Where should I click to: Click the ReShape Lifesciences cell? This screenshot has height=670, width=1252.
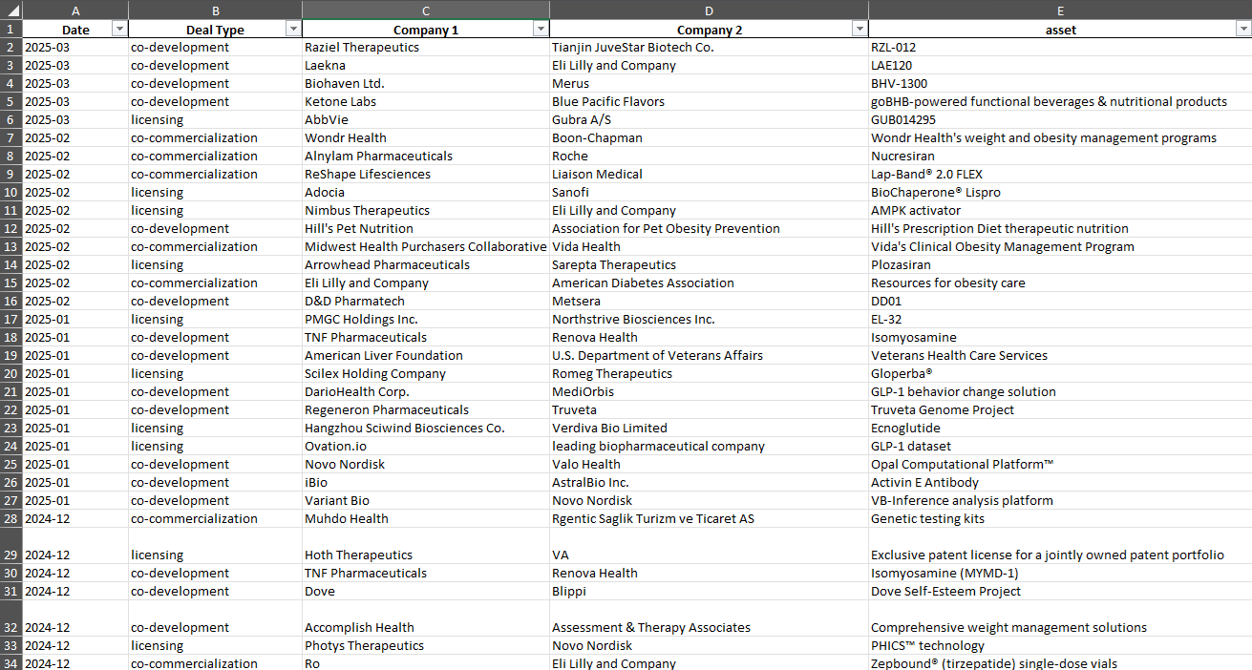[x=426, y=175]
